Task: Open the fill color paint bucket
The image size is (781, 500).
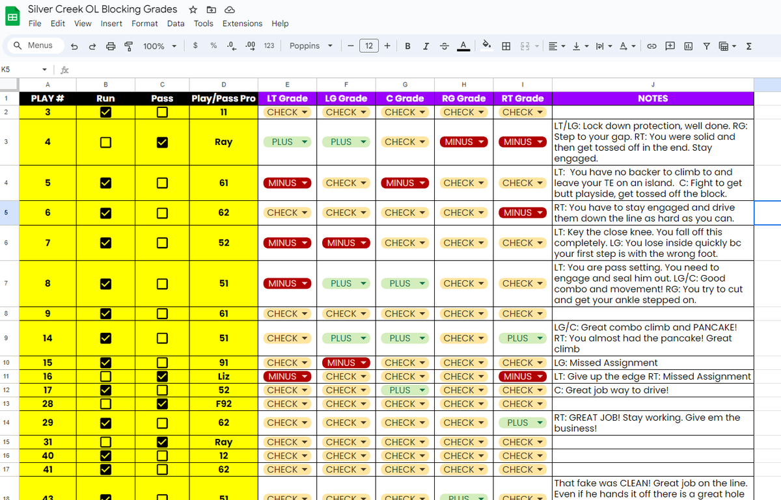Action: (x=486, y=46)
